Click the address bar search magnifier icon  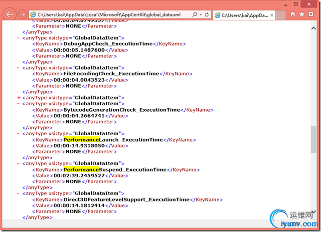coord(195,14)
